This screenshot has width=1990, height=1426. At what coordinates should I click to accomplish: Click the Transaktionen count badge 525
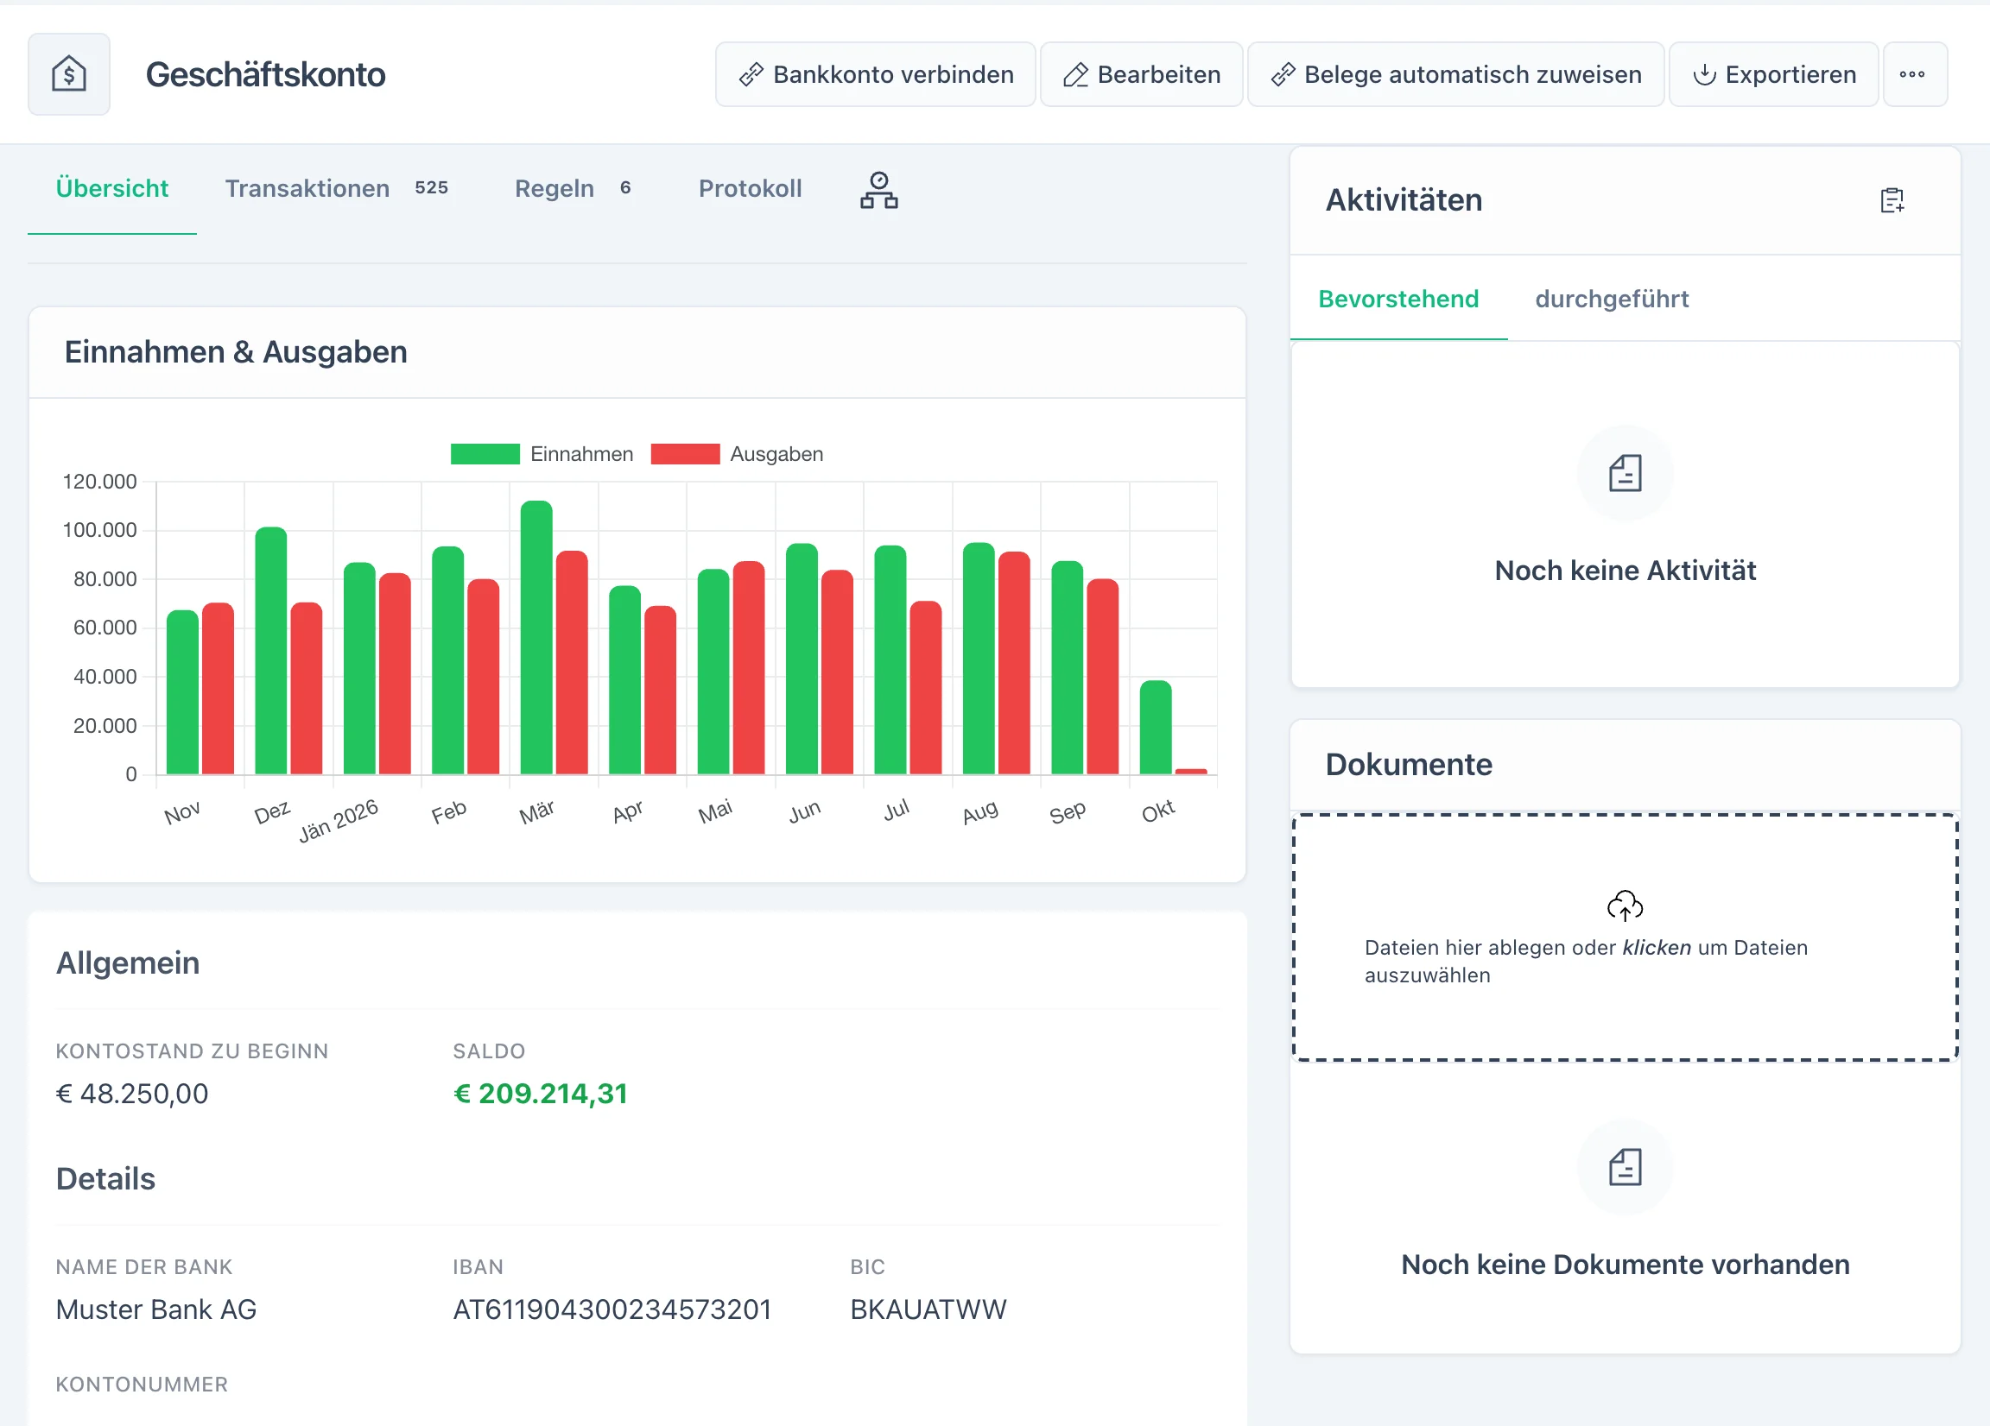431,187
